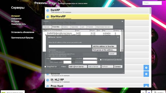This screenshot has width=166, height=93.
Task: Open the Location filter dropdown
Action: tap(90, 58)
